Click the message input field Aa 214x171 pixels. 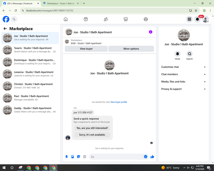coord(116,157)
